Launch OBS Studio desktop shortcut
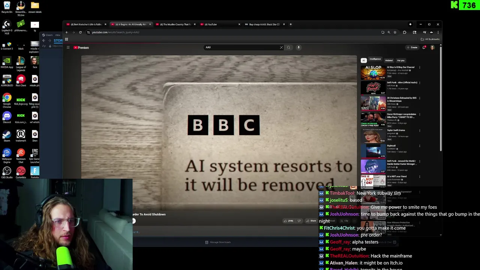 click(7, 172)
